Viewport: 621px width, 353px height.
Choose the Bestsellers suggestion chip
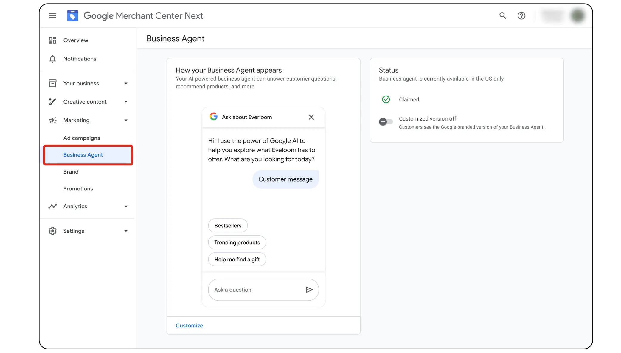pyautogui.click(x=228, y=226)
